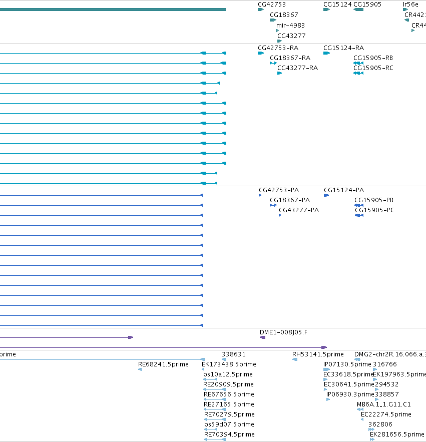Select EST label 294532
Image resolution: width=426 pixels, height=442 pixels.
click(x=386, y=384)
